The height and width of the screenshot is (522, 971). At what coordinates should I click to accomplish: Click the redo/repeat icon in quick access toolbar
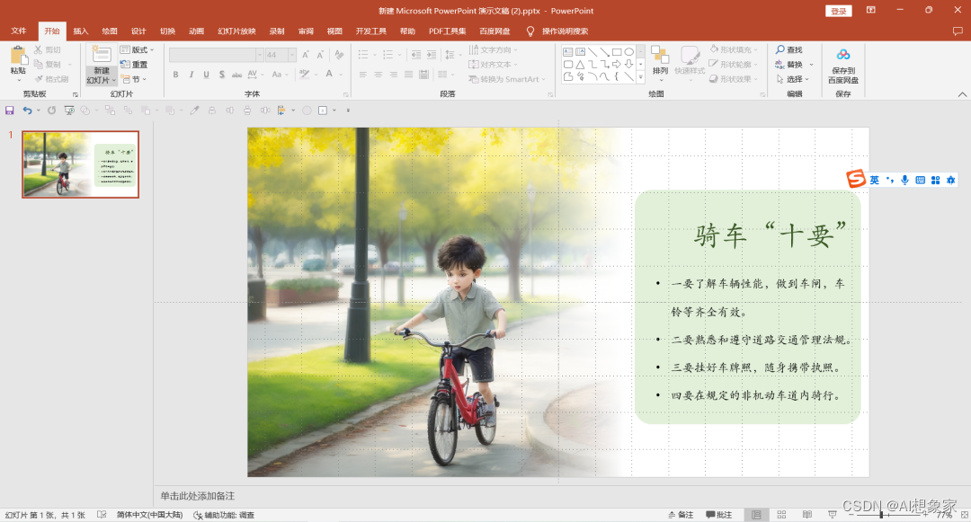(51, 111)
